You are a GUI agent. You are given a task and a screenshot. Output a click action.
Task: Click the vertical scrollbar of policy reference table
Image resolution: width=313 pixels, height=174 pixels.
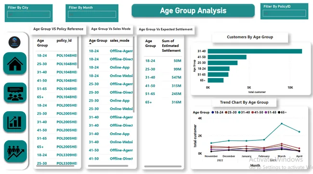click(78, 52)
